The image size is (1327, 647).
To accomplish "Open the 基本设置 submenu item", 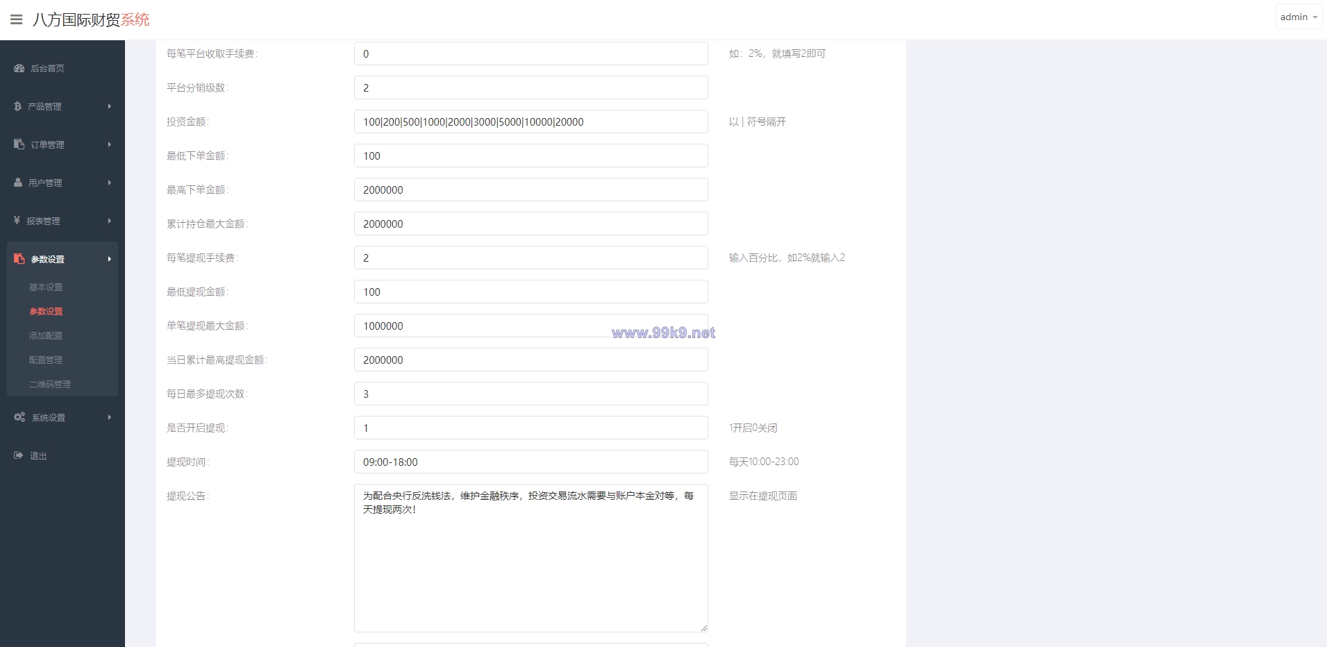I will 46,287.
